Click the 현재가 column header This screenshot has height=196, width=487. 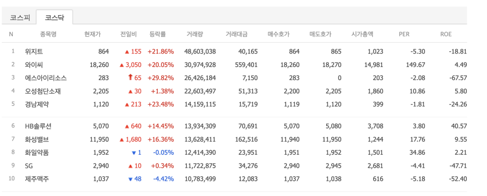(93, 34)
